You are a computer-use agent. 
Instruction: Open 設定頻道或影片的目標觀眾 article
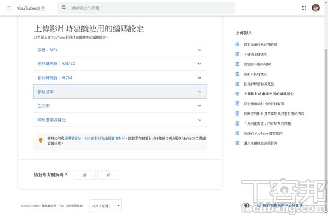point(264,104)
